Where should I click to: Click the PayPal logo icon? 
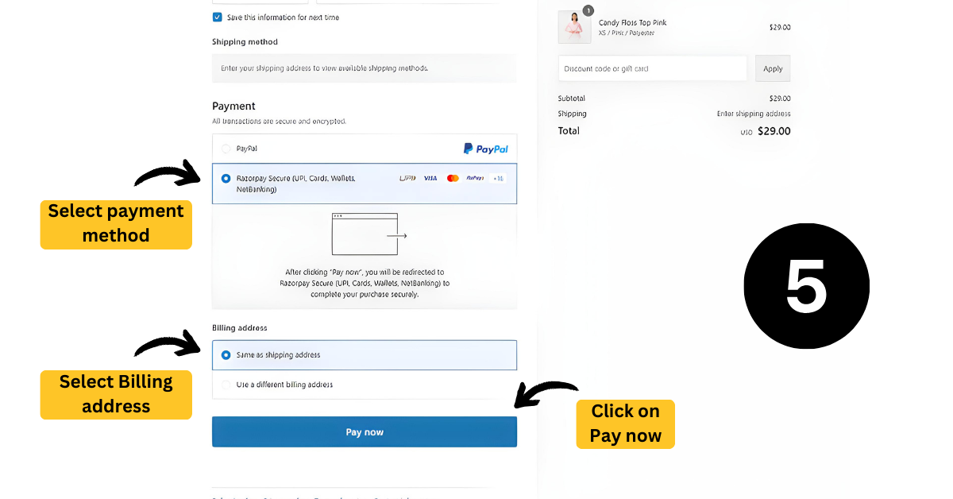tap(485, 149)
